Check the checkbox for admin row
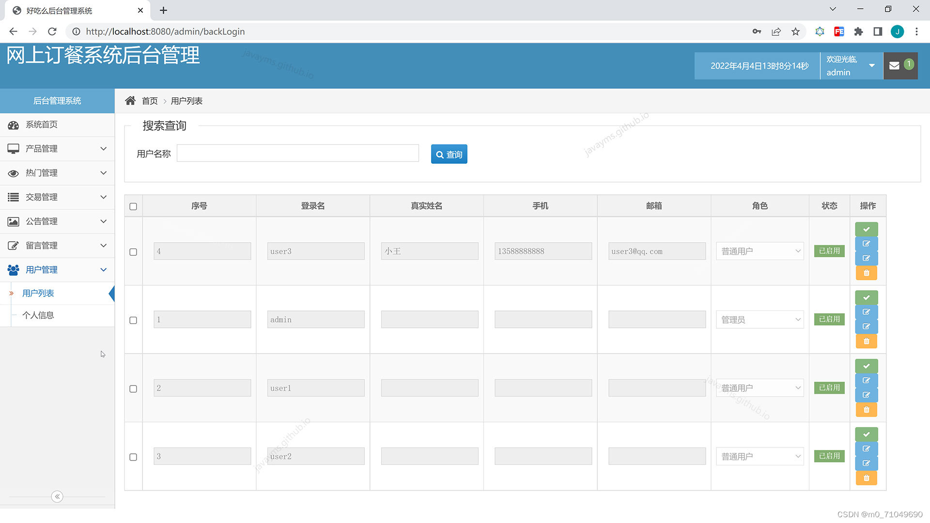 [x=133, y=320]
